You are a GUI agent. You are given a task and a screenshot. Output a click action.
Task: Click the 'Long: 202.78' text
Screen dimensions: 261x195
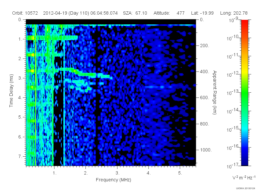(234, 13)
